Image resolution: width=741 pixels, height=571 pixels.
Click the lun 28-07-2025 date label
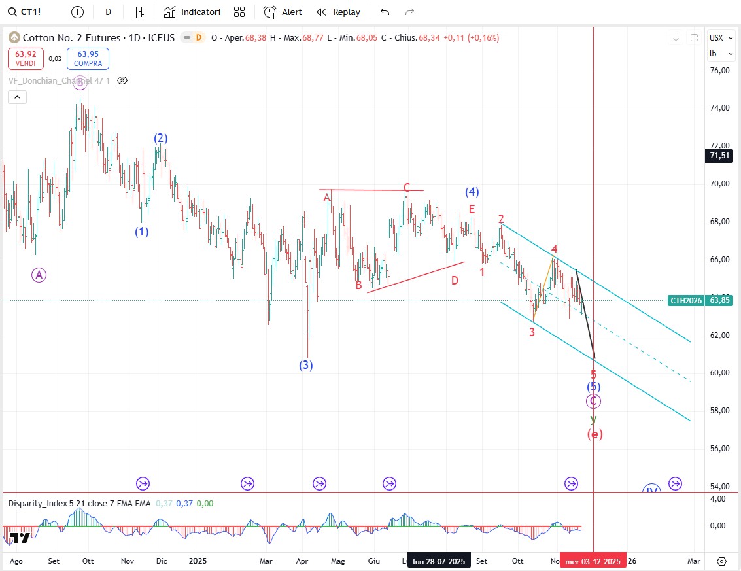pos(439,561)
